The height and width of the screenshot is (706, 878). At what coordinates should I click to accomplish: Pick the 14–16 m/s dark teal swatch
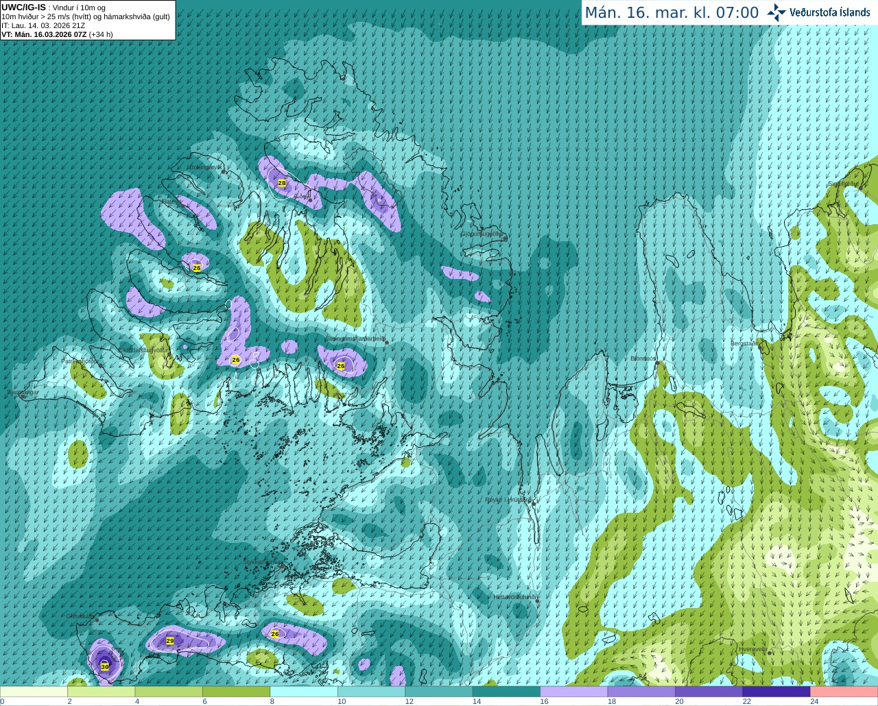(x=506, y=692)
